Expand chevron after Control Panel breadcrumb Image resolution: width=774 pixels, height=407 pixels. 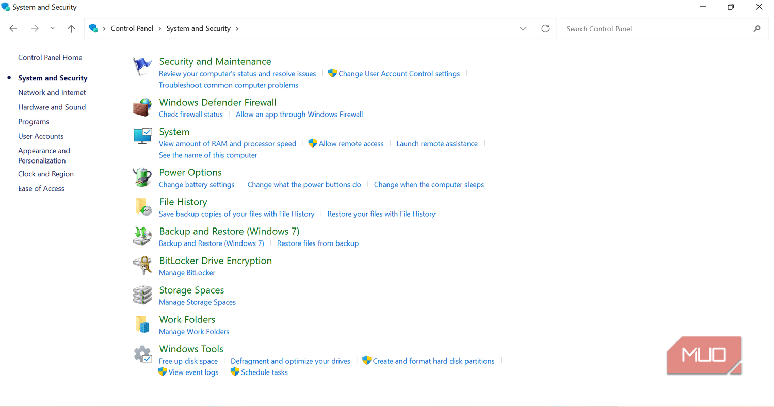point(159,29)
